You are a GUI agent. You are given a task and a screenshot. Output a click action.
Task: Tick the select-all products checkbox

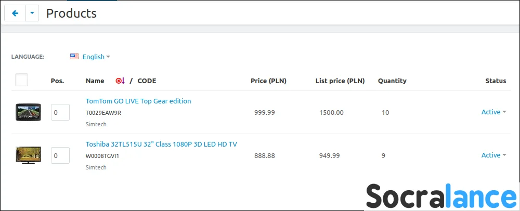coord(21,80)
